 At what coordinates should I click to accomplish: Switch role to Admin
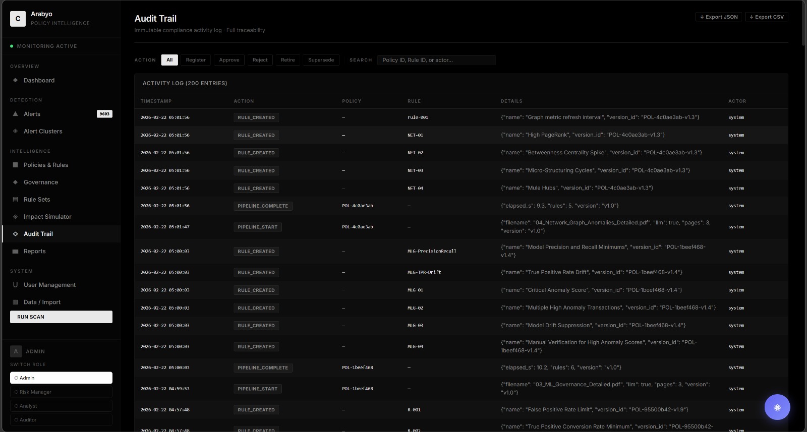point(61,378)
